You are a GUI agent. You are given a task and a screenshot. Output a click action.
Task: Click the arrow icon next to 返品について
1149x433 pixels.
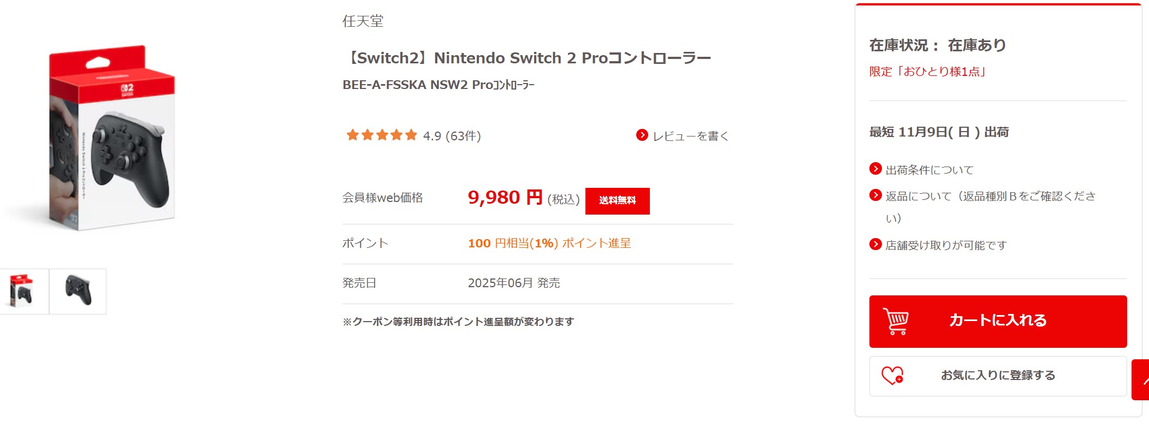876,197
